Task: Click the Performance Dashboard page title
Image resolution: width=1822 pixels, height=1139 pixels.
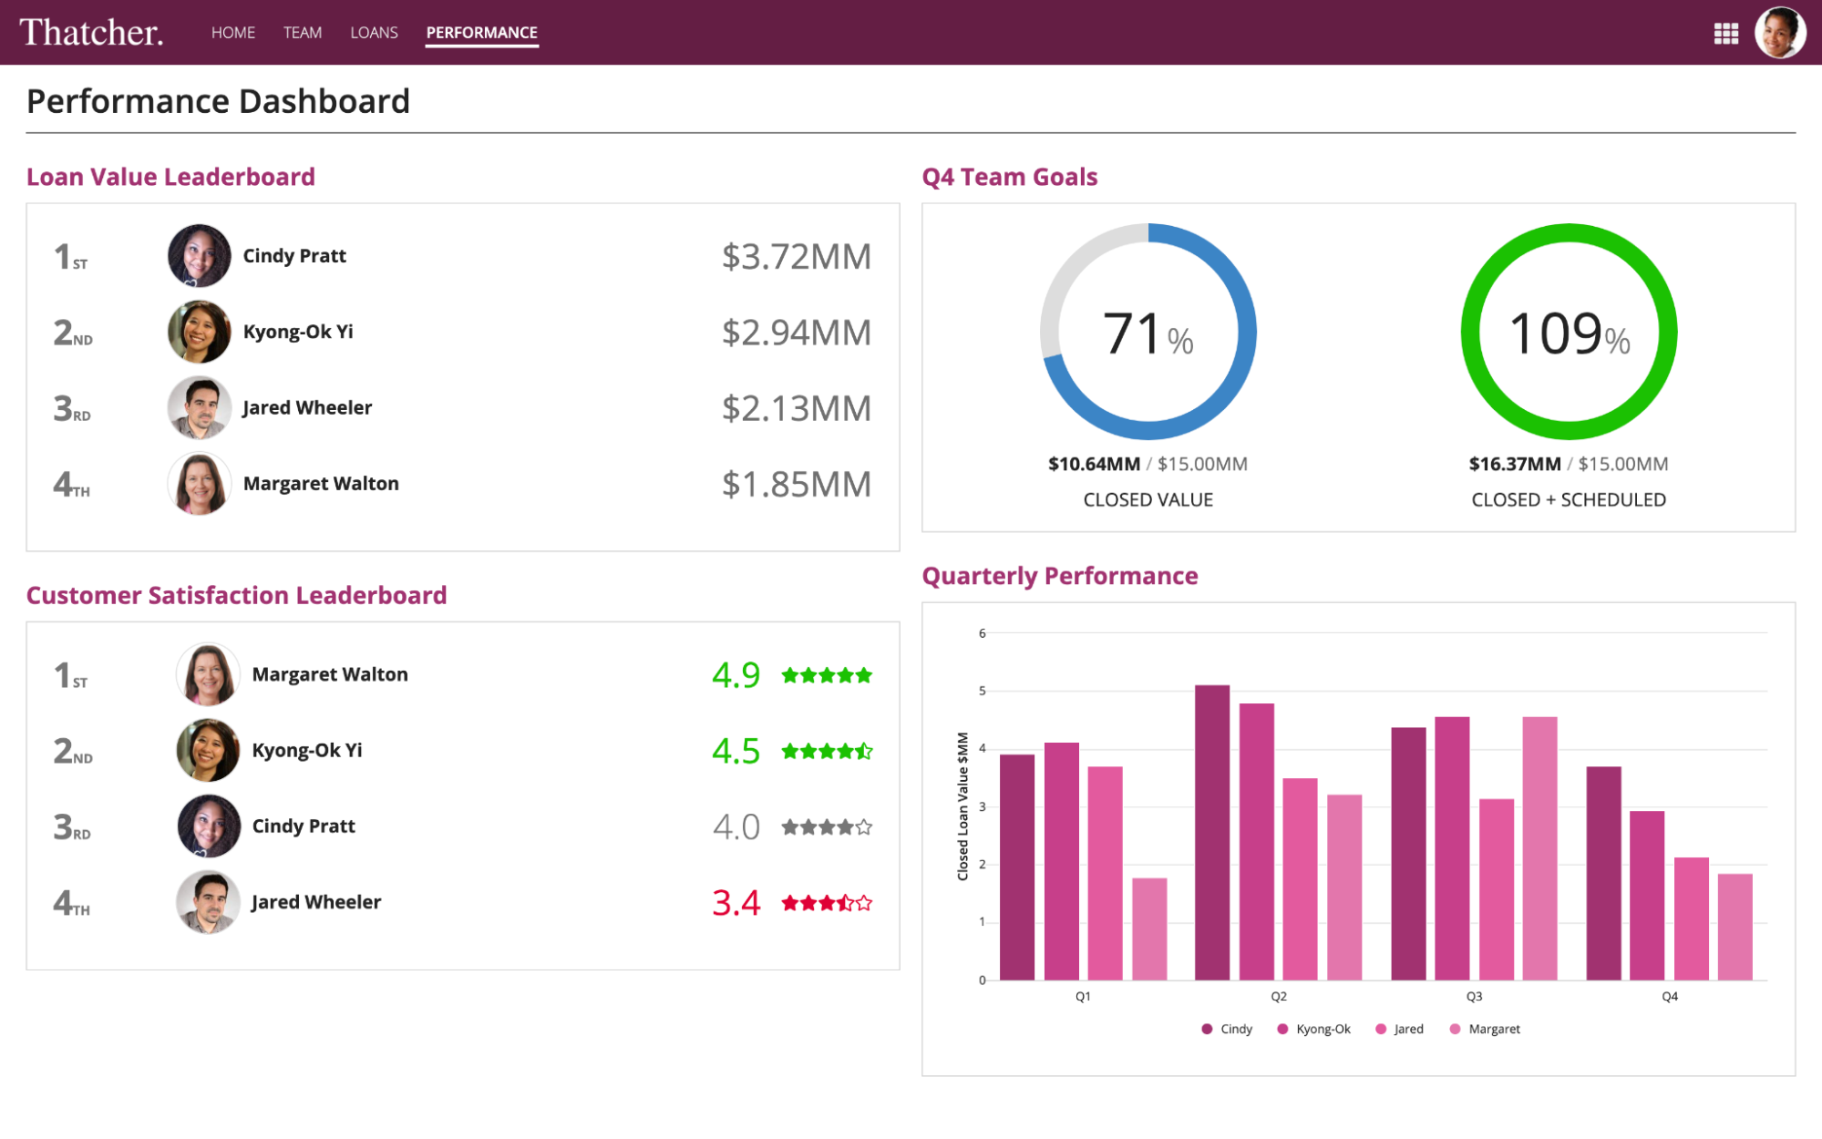Action: (218, 101)
